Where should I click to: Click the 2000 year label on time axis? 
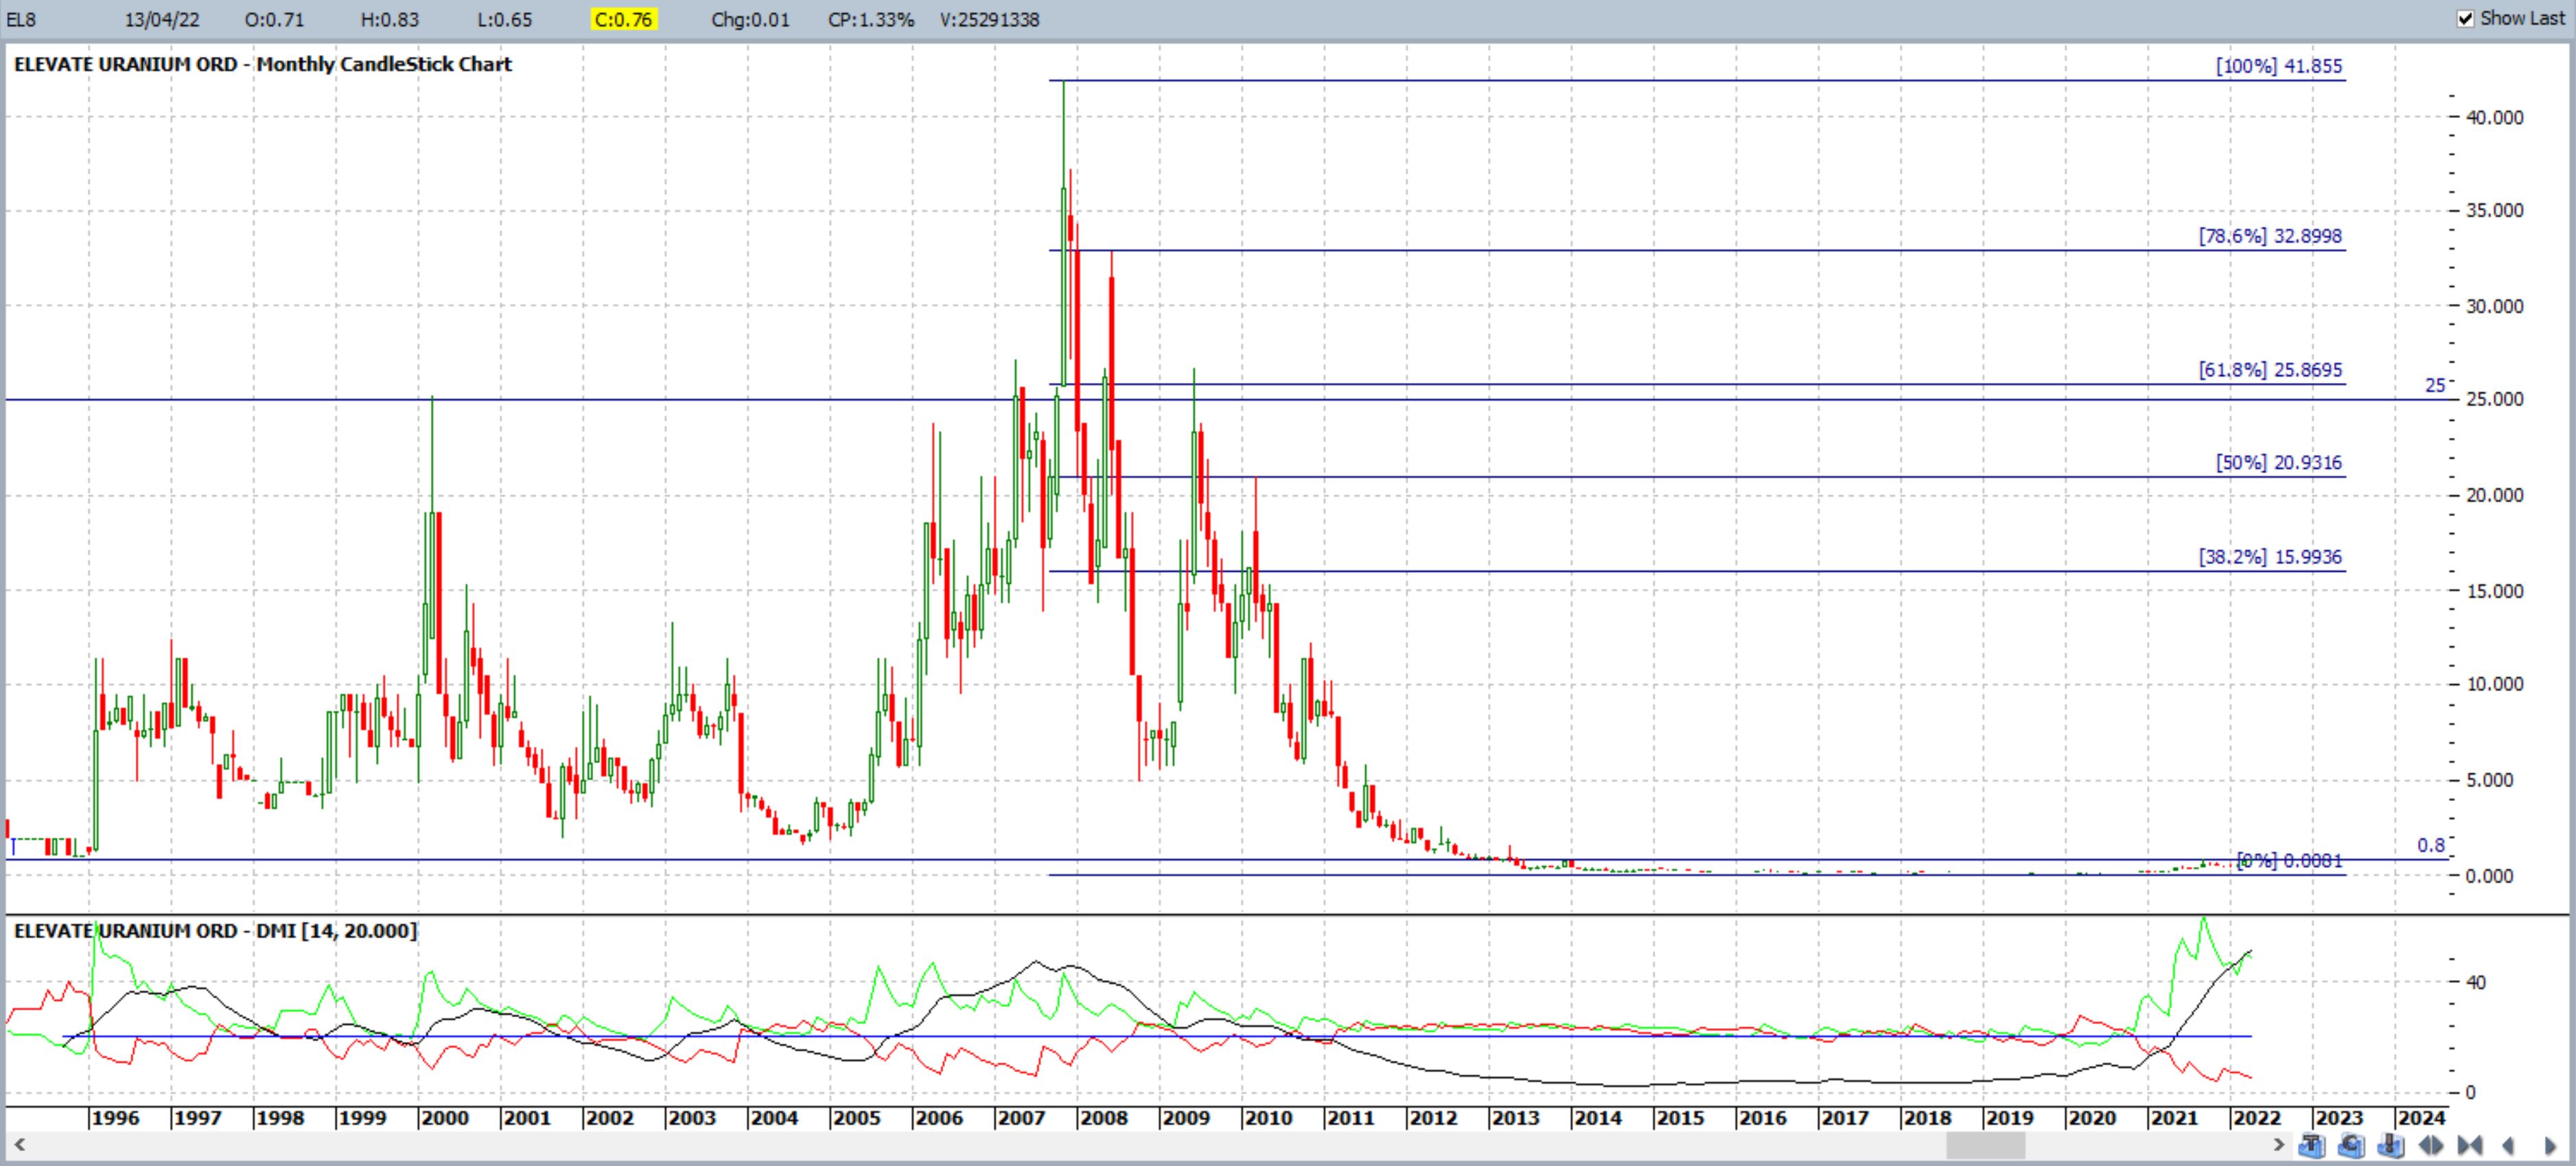tap(444, 1118)
